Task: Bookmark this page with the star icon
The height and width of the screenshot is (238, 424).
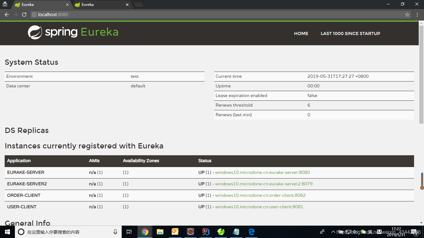Action: (407, 15)
